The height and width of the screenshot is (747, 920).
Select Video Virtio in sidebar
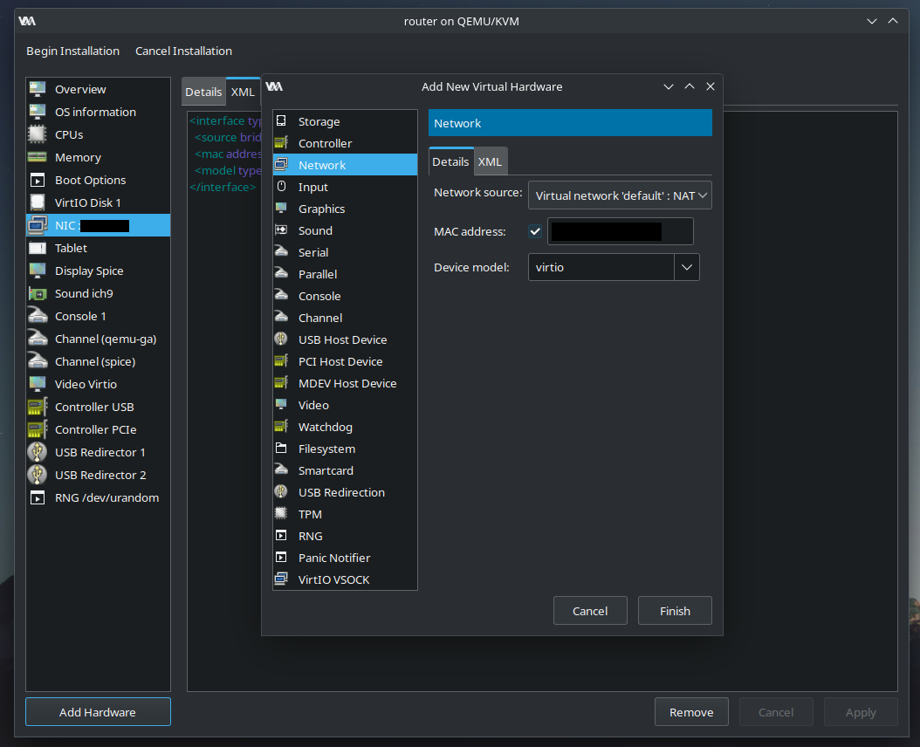pos(98,384)
